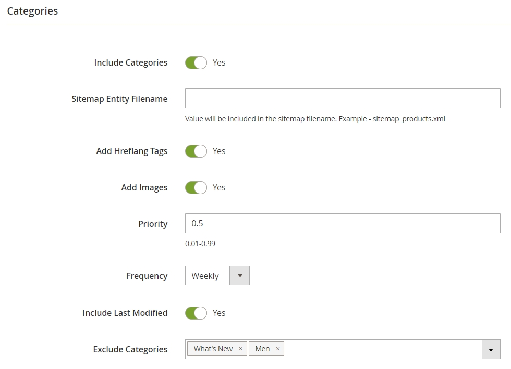This screenshot has height=369, width=511.
Task: Click the Add Hreflang Tags label text
Action: pyautogui.click(x=131, y=151)
